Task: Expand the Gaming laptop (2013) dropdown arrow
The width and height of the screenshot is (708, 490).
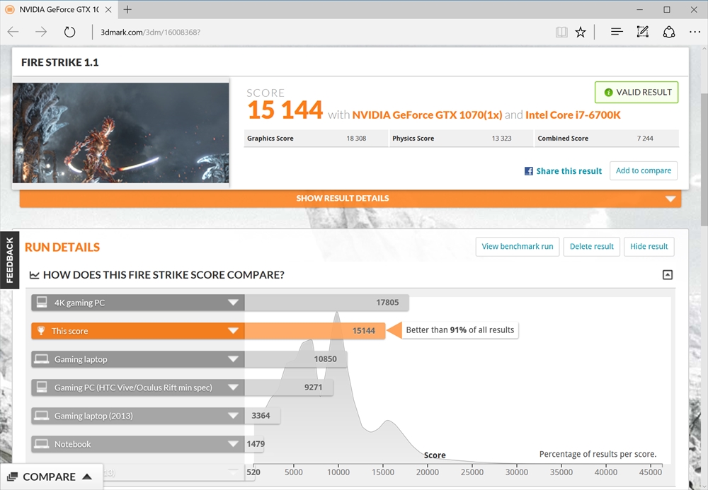Action: pos(233,416)
